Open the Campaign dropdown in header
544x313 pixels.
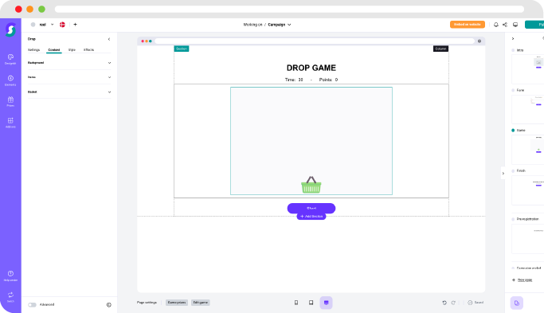[280, 25]
